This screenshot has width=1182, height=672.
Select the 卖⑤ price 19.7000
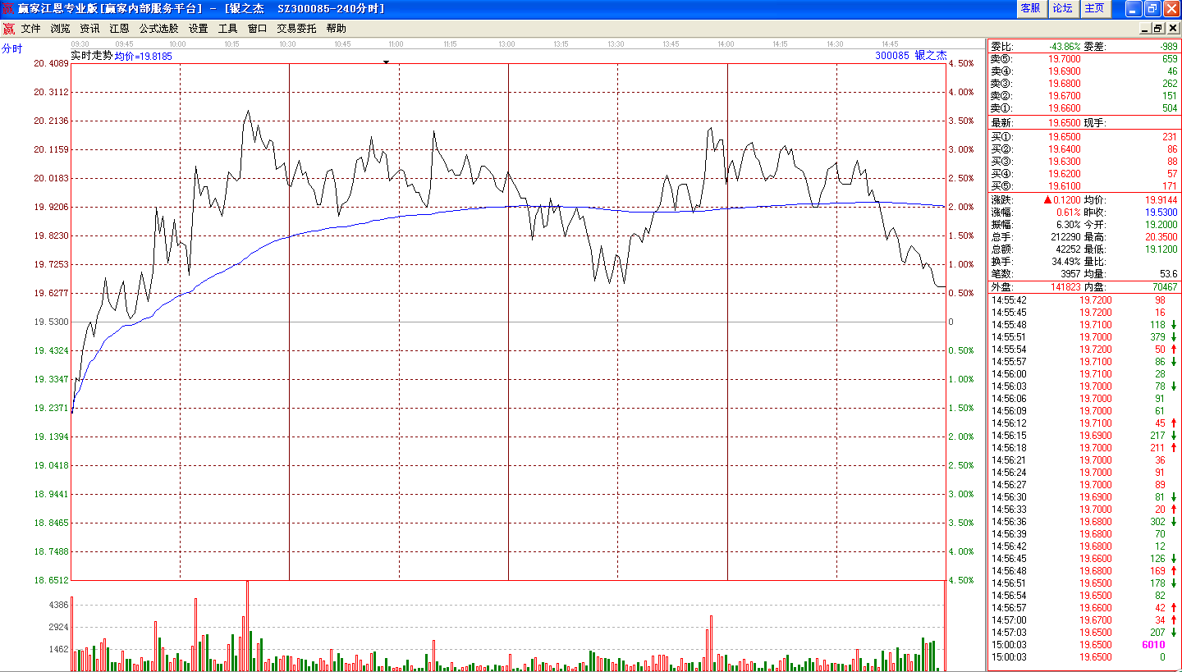click(x=1065, y=59)
